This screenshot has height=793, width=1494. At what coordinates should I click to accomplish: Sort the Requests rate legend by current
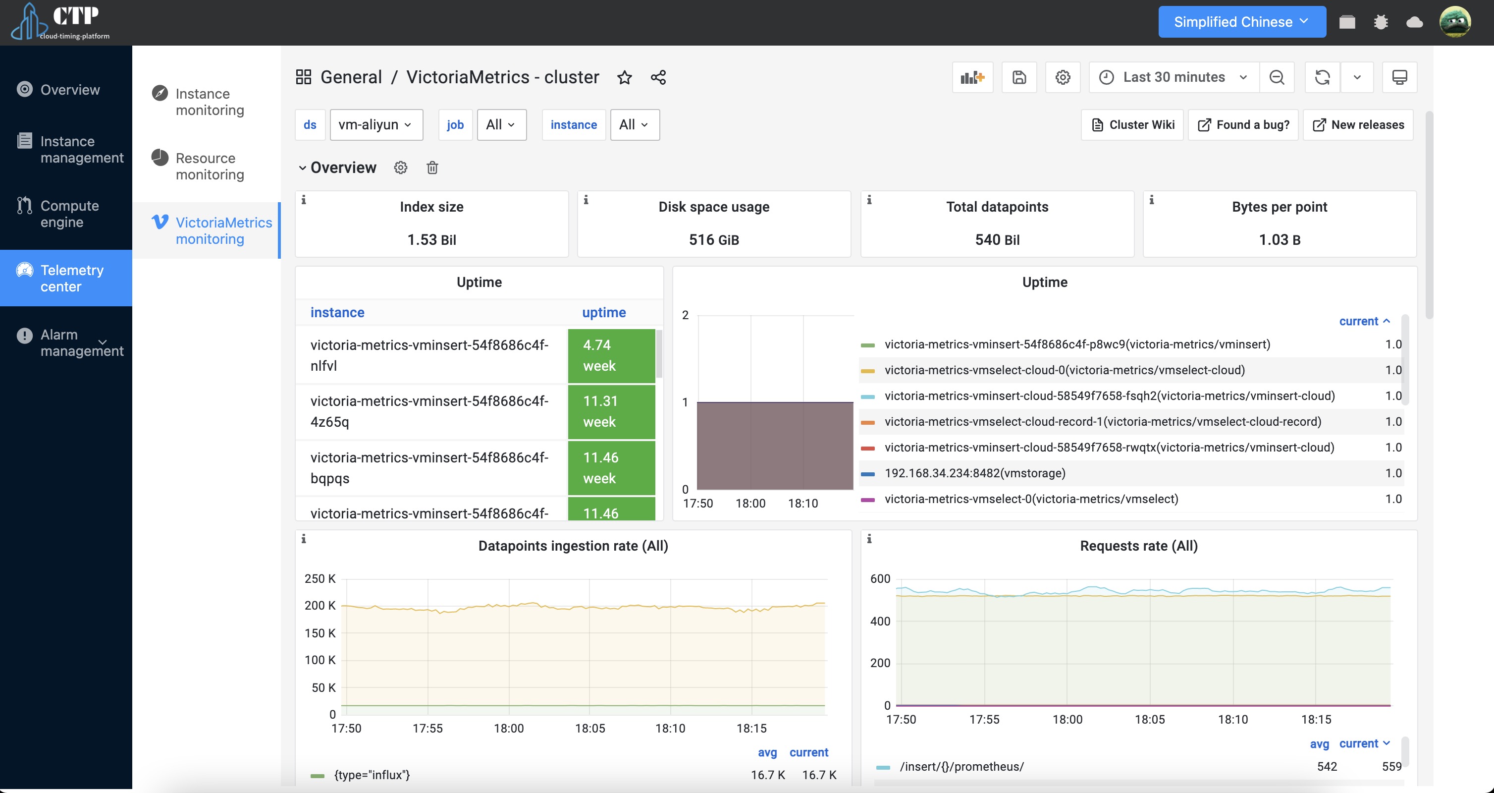pyautogui.click(x=1364, y=743)
